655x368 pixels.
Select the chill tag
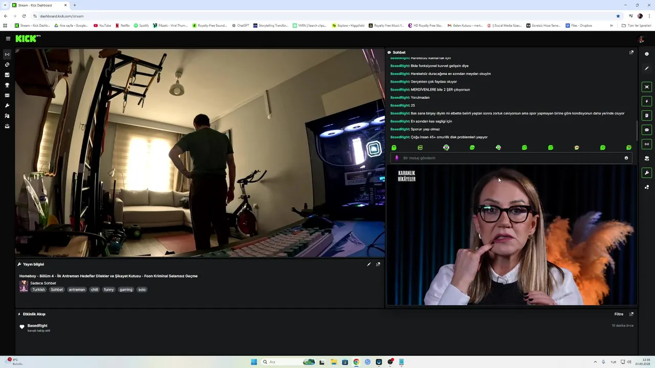coord(95,290)
